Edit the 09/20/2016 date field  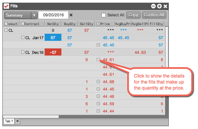(53, 15)
